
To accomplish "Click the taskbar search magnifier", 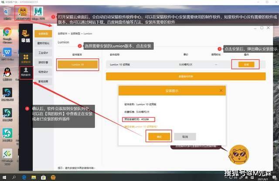I will click(14, 177).
